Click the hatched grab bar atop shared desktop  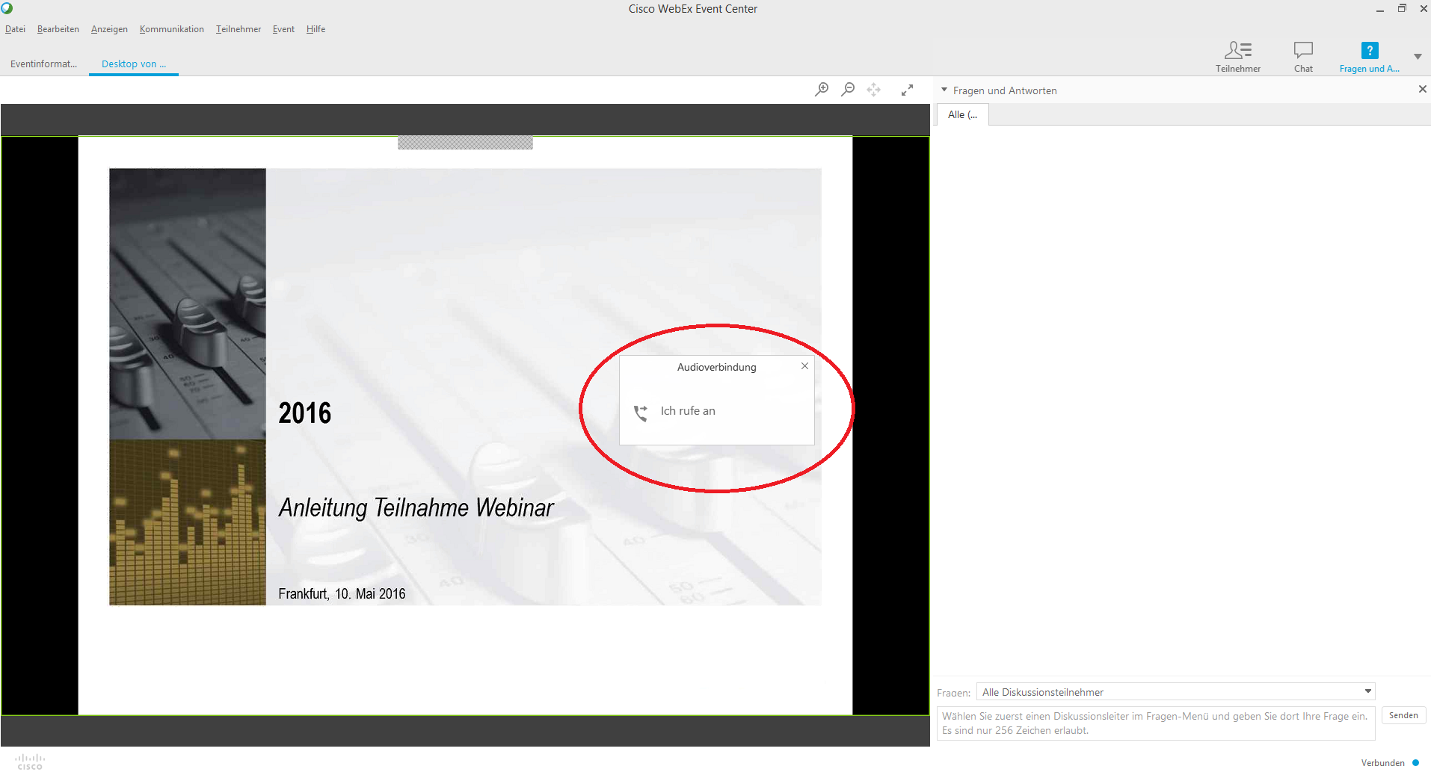pos(465,143)
